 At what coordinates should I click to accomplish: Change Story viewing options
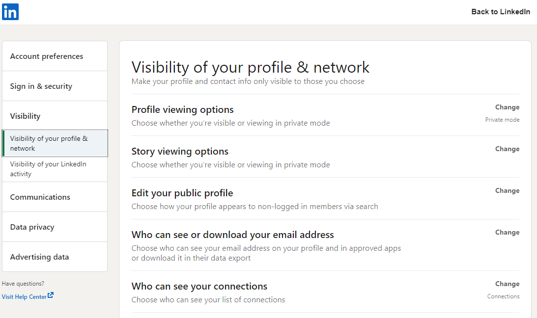click(x=507, y=149)
